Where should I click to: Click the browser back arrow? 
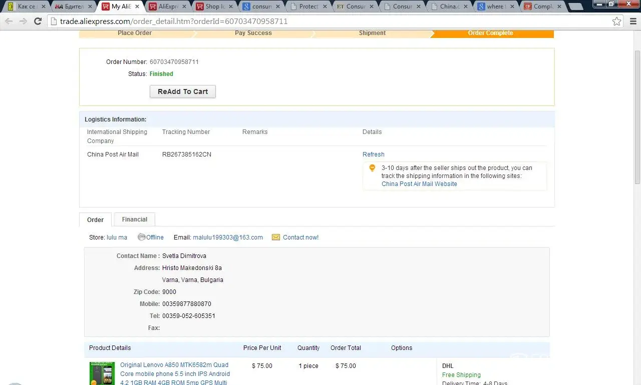pyautogui.click(x=9, y=21)
